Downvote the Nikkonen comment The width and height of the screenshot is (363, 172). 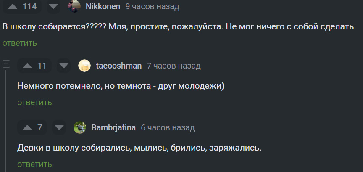53,6
